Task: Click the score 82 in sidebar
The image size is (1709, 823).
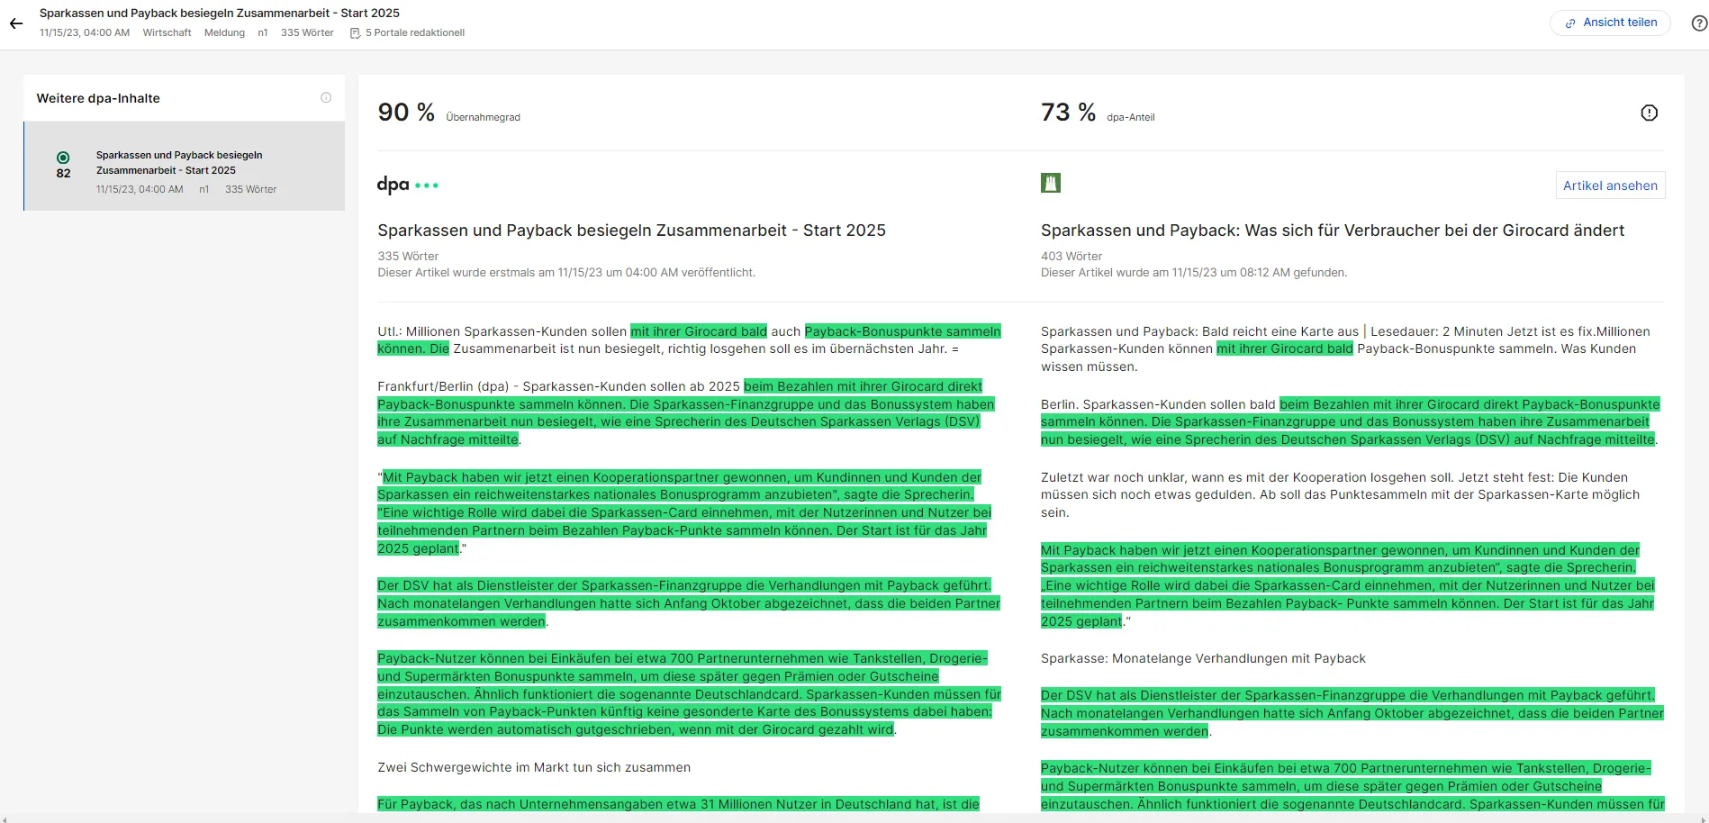Action: (x=63, y=173)
